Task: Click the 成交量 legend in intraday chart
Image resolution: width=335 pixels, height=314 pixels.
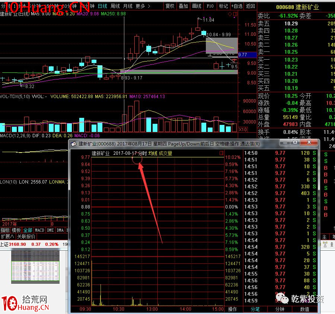Action: pyautogui.click(x=165, y=154)
